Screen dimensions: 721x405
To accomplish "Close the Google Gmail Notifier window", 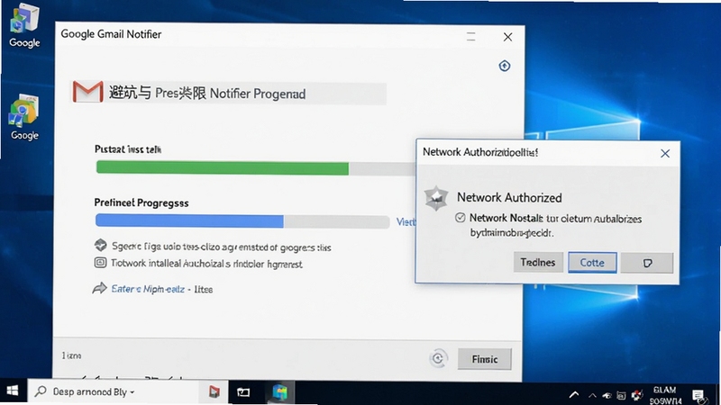I will click(x=507, y=37).
